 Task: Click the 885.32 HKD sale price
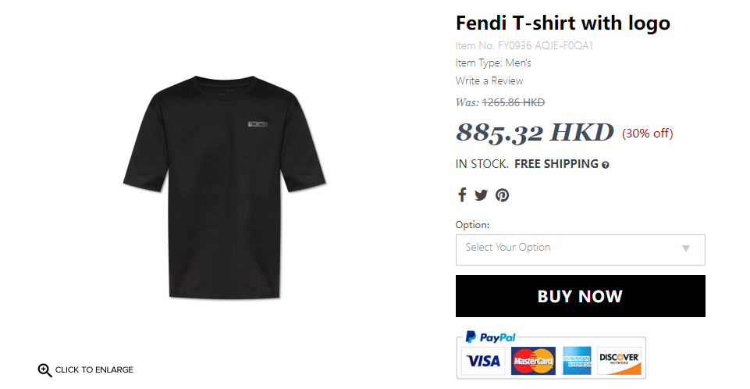[535, 133]
